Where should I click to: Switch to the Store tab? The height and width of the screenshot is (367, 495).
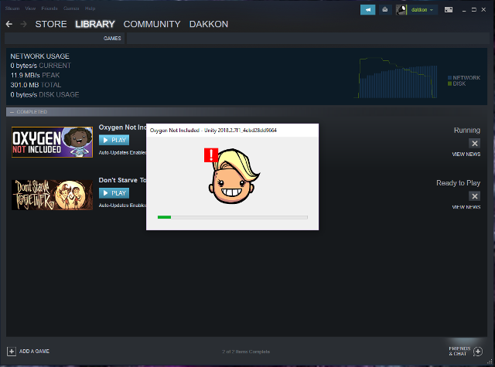click(51, 25)
